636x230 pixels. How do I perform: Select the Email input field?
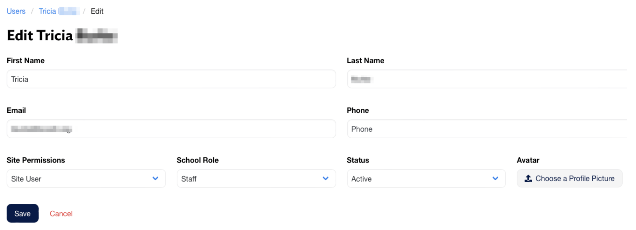tap(171, 129)
